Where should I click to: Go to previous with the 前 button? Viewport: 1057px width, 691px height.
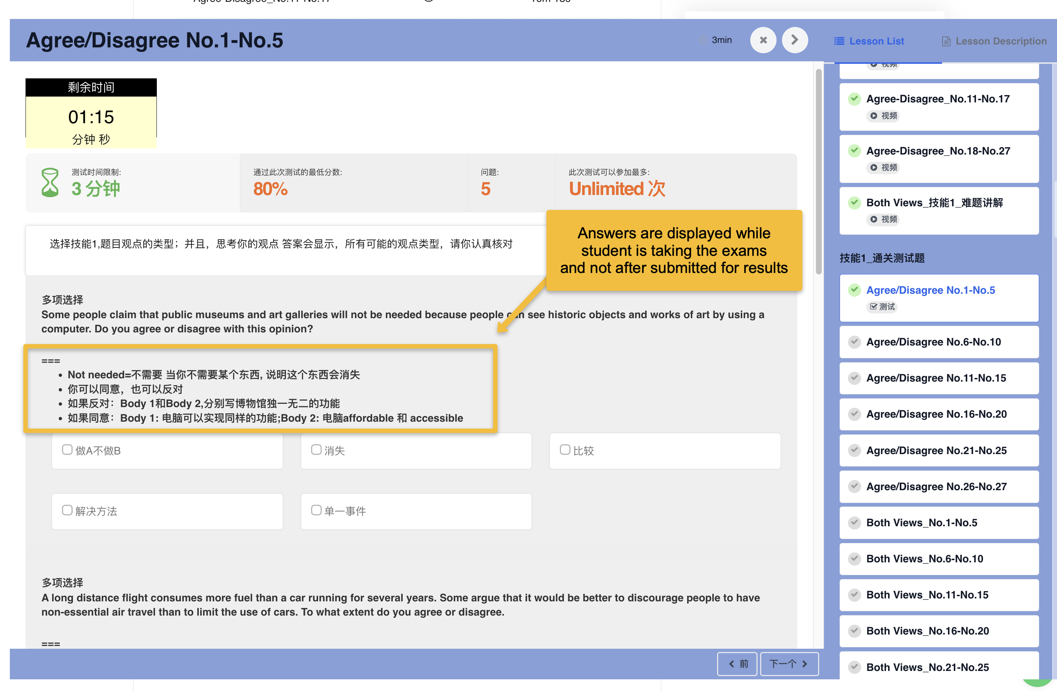[x=737, y=664]
